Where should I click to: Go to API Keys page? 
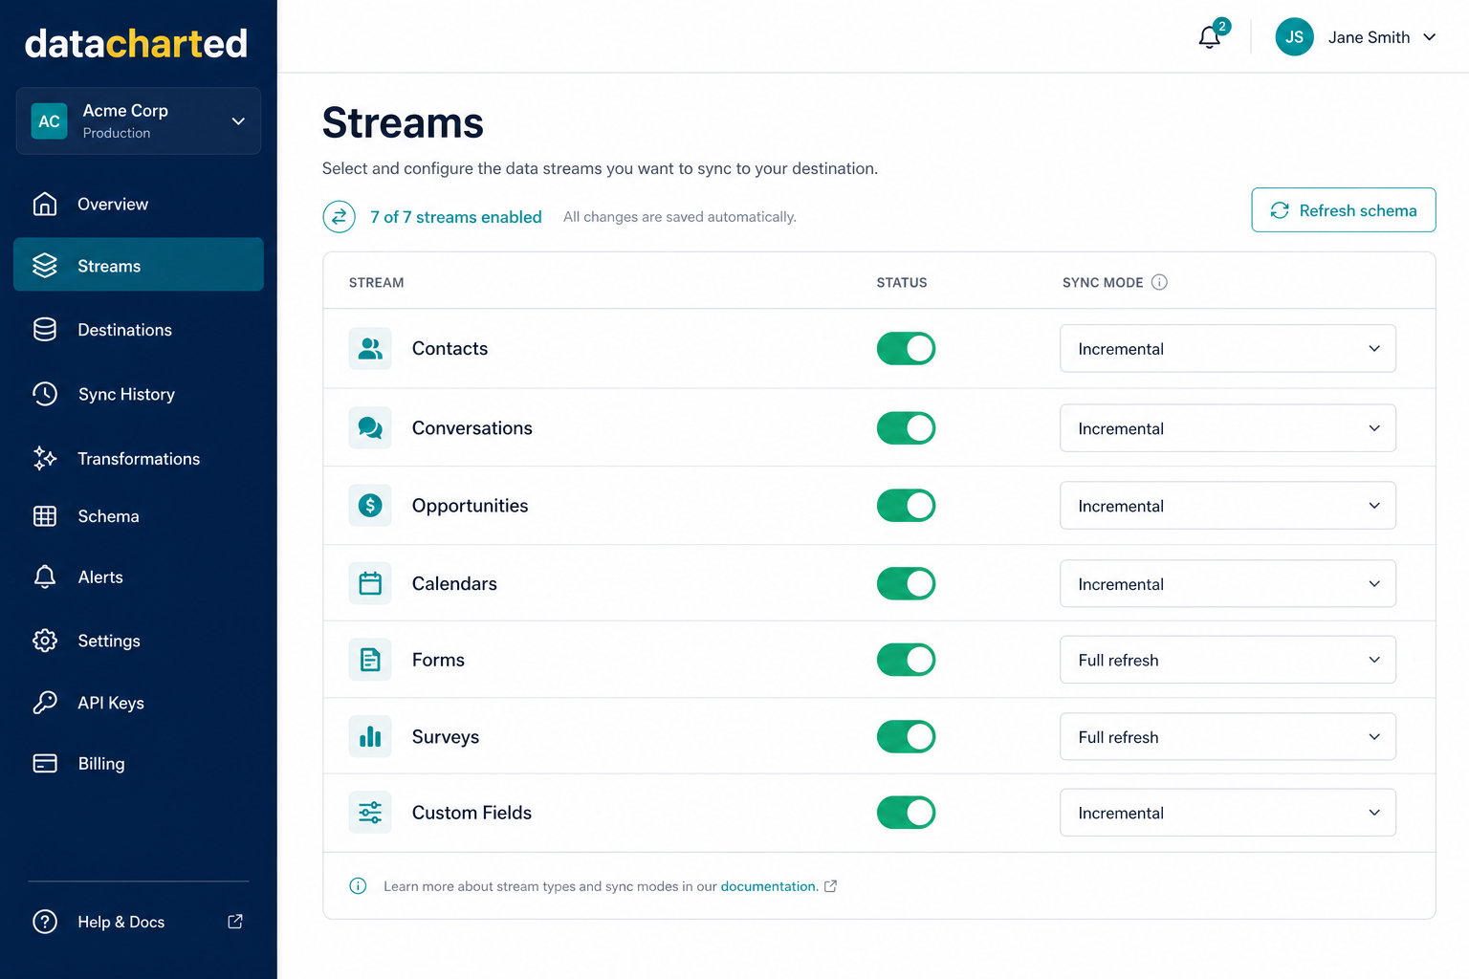tap(139, 703)
